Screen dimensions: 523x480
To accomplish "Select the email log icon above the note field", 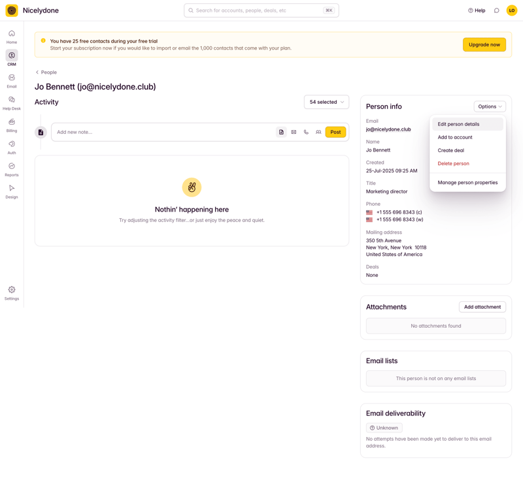I will pos(293,132).
